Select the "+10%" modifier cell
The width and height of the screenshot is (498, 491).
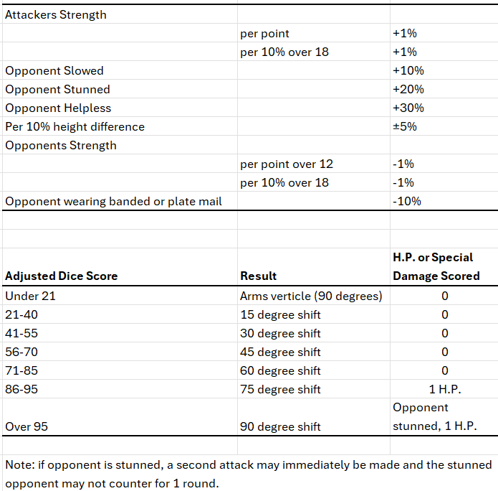pos(408,71)
